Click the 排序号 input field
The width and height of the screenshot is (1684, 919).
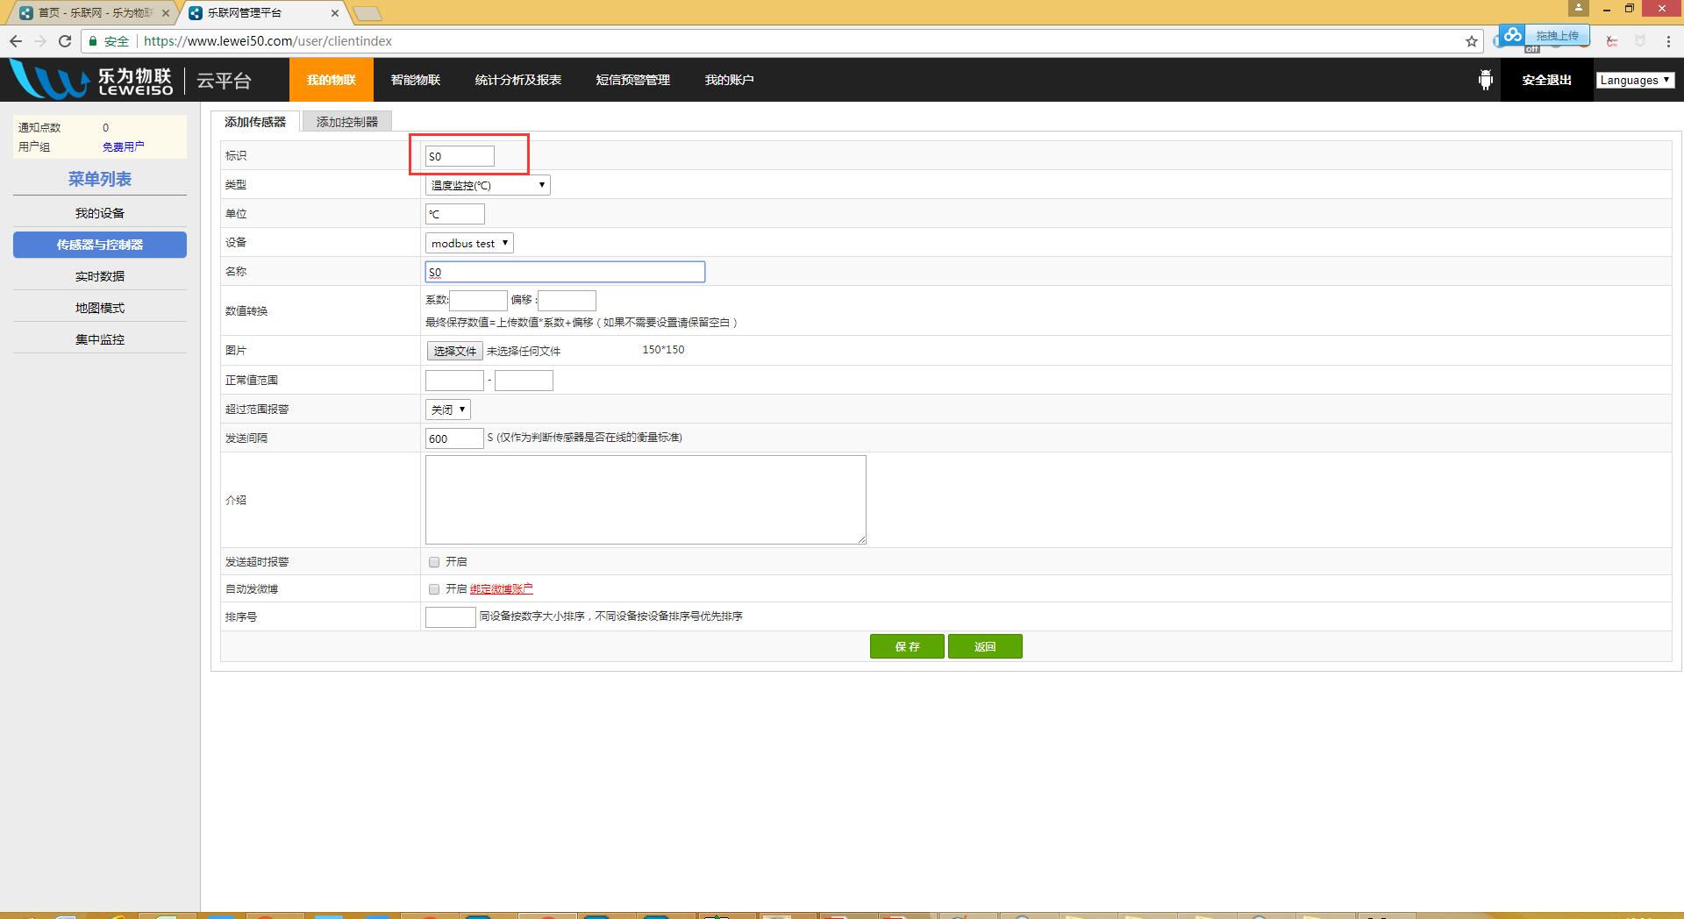(451, 616)
